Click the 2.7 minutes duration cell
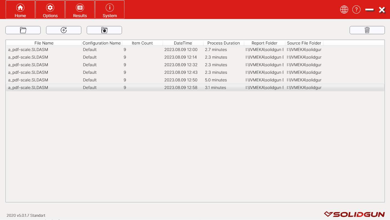390x220 pixels. (216, 50)
